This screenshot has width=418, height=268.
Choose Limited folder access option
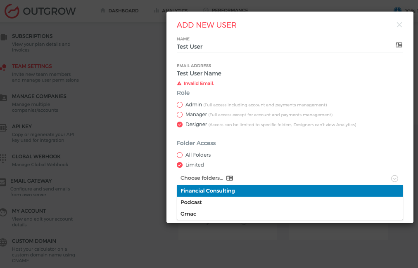(x=180, y=165)
